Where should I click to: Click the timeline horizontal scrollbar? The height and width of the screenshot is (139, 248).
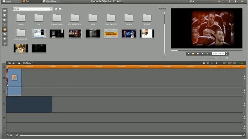pos(131,136)
